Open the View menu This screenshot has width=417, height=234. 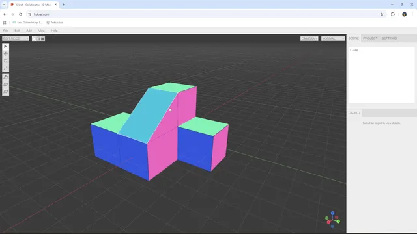coord(42,31)
